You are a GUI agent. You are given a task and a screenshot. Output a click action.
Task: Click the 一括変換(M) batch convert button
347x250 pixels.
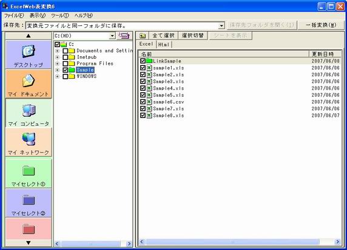[x=321, y=25]
